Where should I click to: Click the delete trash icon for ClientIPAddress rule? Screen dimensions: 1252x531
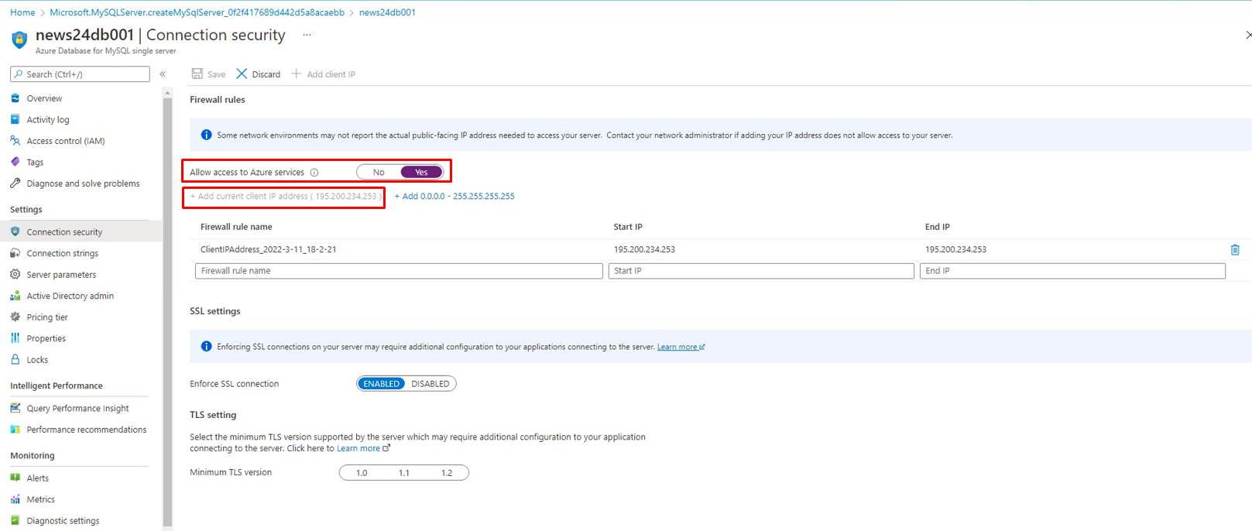1235,249
